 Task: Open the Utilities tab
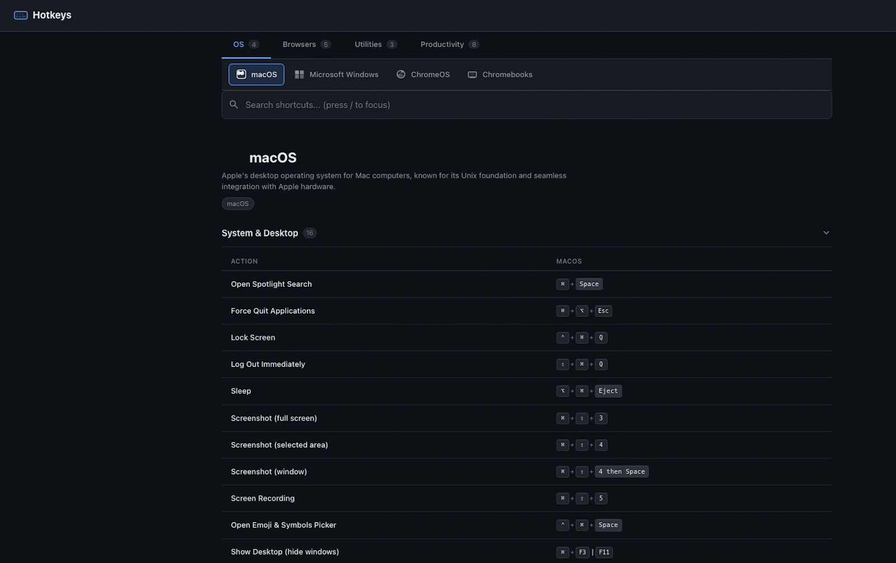point(376,44)
